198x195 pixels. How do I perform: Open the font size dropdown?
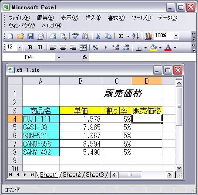click(20, 47)
